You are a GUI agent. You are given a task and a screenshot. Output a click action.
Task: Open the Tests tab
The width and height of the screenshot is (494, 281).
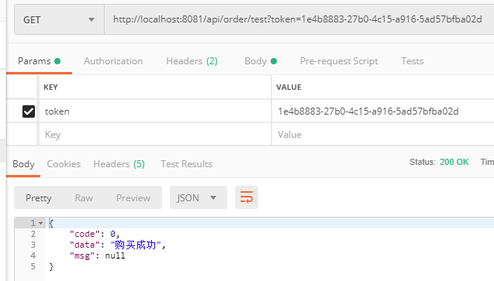pyautogui.click(x=412, y=61)
